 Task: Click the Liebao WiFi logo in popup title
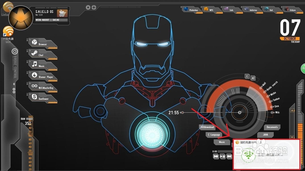(237, 142)
